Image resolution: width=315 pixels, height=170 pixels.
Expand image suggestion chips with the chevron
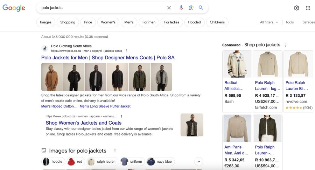click(199, 162)
